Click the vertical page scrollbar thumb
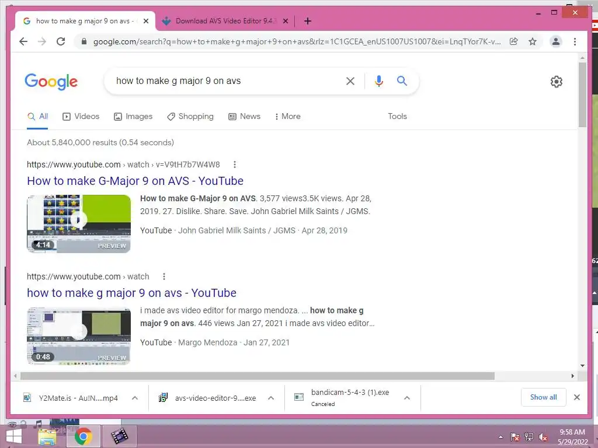Viewport: 598px width, 448px height. coord(582,94)
